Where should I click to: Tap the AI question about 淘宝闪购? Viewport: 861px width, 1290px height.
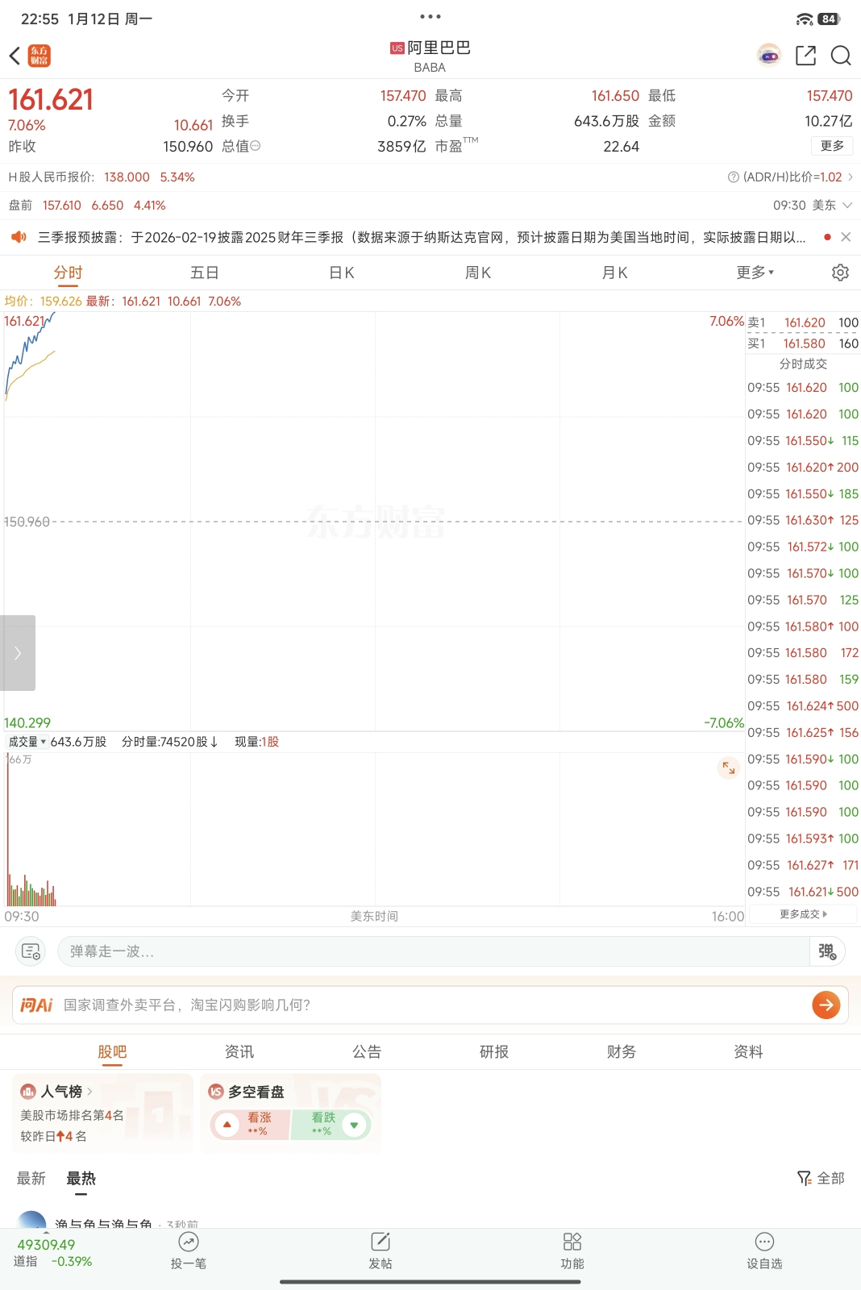click(x=187, y=1005)
